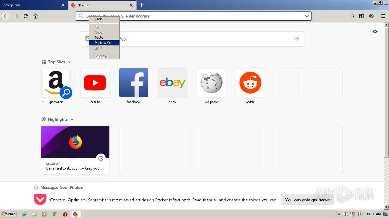
Task: Choose Undo in context menu
Action: coord(104,19)
